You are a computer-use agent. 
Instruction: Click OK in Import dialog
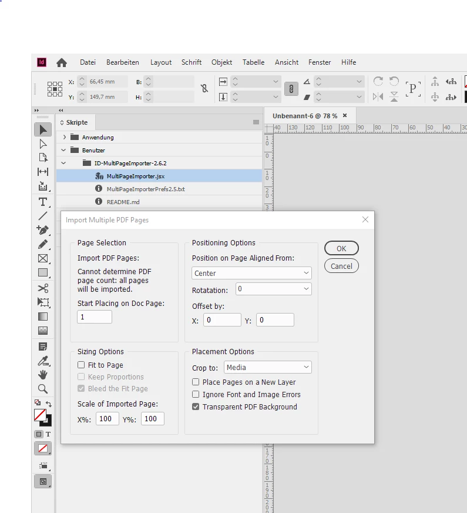tap(342, 248)
